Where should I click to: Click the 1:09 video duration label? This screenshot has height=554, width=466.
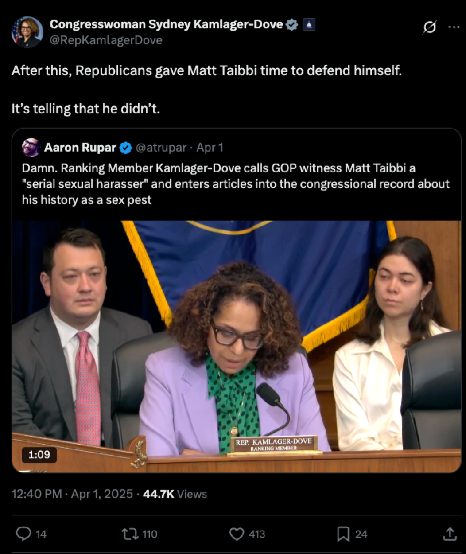click(39, 454)
